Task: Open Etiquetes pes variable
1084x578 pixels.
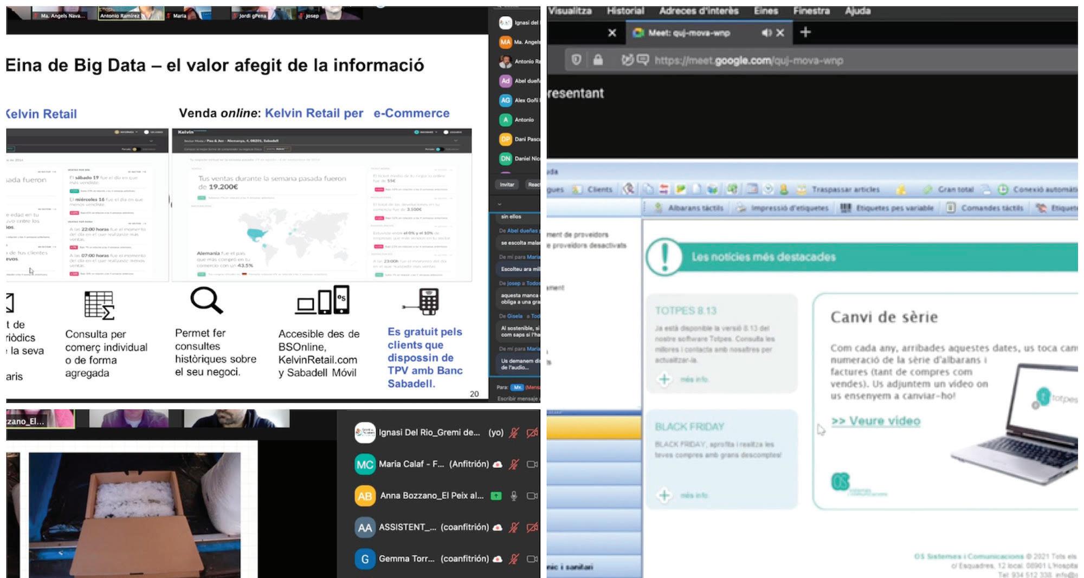Action: pyautogui.click(x=887, y=208)
